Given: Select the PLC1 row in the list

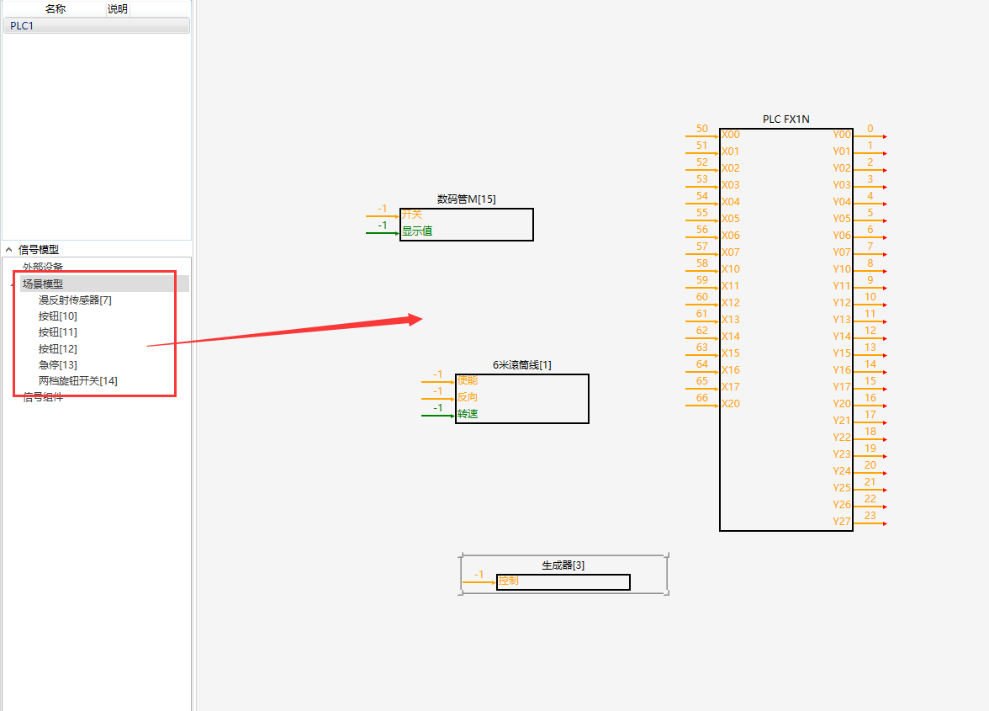Looking at the screenshot, I should 97,26.
